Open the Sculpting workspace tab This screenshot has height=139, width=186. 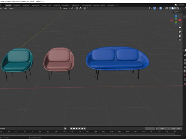(26, 5)
